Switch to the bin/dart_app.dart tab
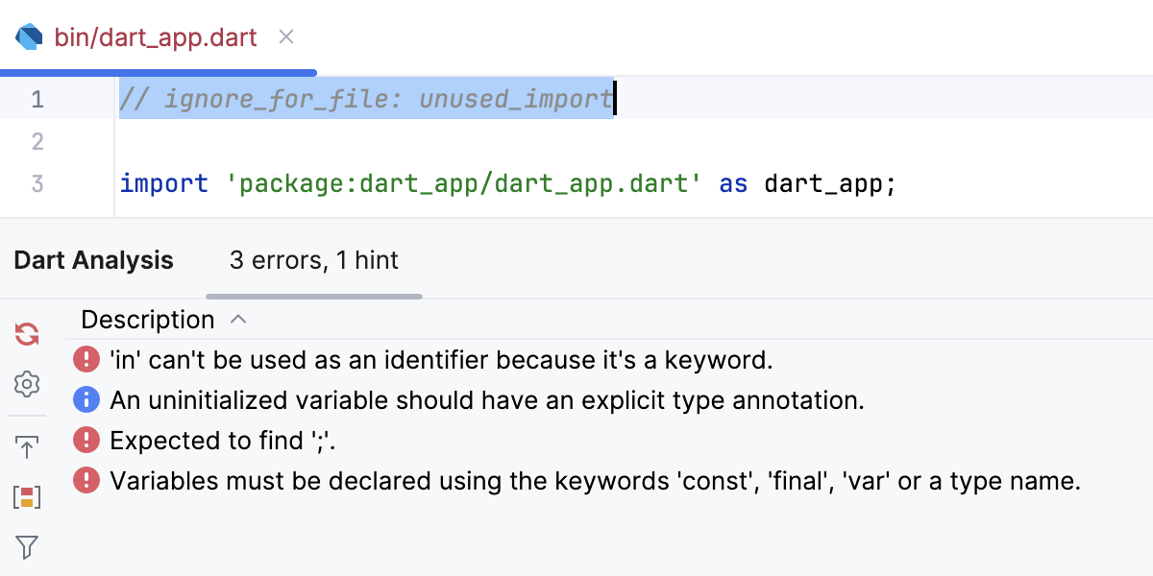The width and height of the screenshot is (1153, 576). (154, 36)
